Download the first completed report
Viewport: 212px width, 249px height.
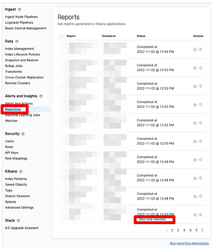pos(195,49)
